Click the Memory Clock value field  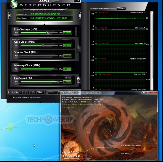[67, 69]
